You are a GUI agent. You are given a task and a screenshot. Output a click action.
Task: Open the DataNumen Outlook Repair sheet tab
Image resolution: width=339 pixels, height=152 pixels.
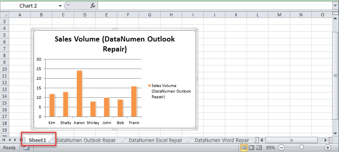(86, 140)
